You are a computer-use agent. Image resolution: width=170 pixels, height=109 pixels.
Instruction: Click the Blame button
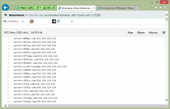[x=141, y=33]
